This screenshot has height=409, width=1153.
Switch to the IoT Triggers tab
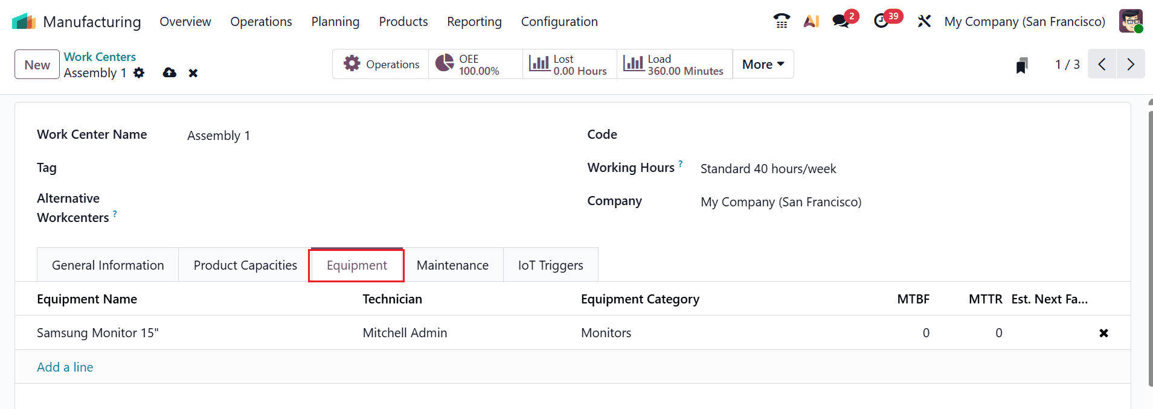(x=550, y=265)
